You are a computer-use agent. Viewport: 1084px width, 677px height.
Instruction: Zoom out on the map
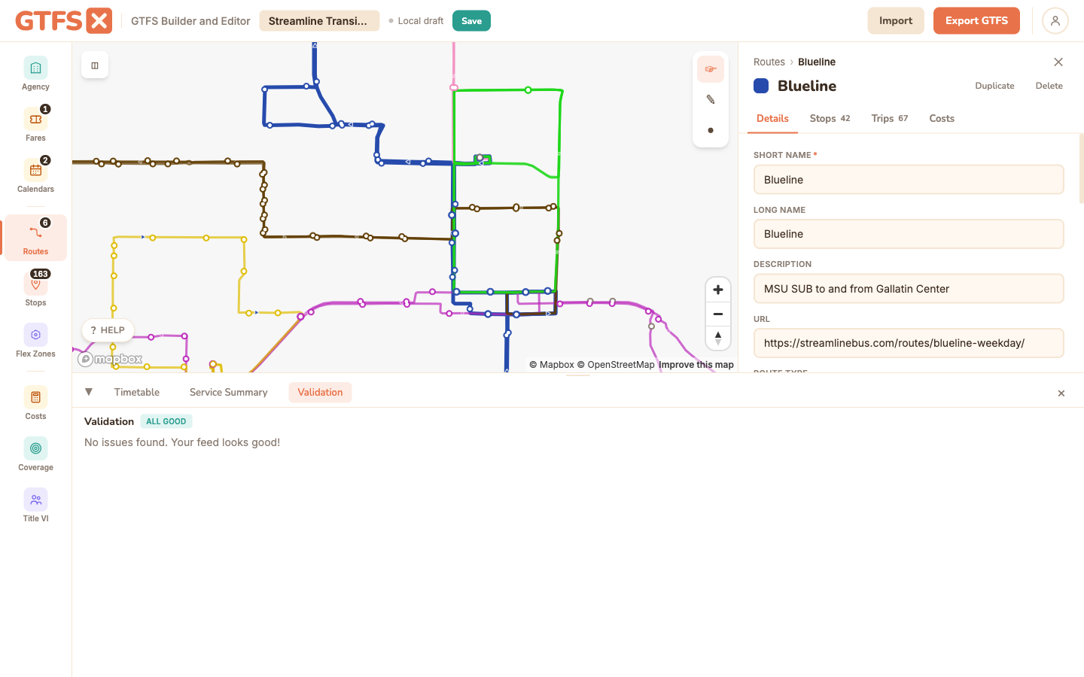pyautogui.click(x=718, y=314)
